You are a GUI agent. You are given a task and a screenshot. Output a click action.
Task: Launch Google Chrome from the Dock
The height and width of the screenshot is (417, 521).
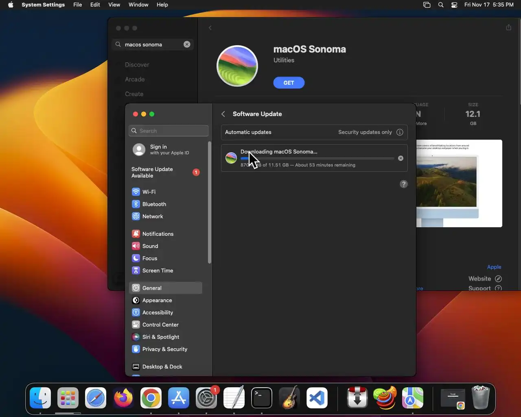point(151,398)
